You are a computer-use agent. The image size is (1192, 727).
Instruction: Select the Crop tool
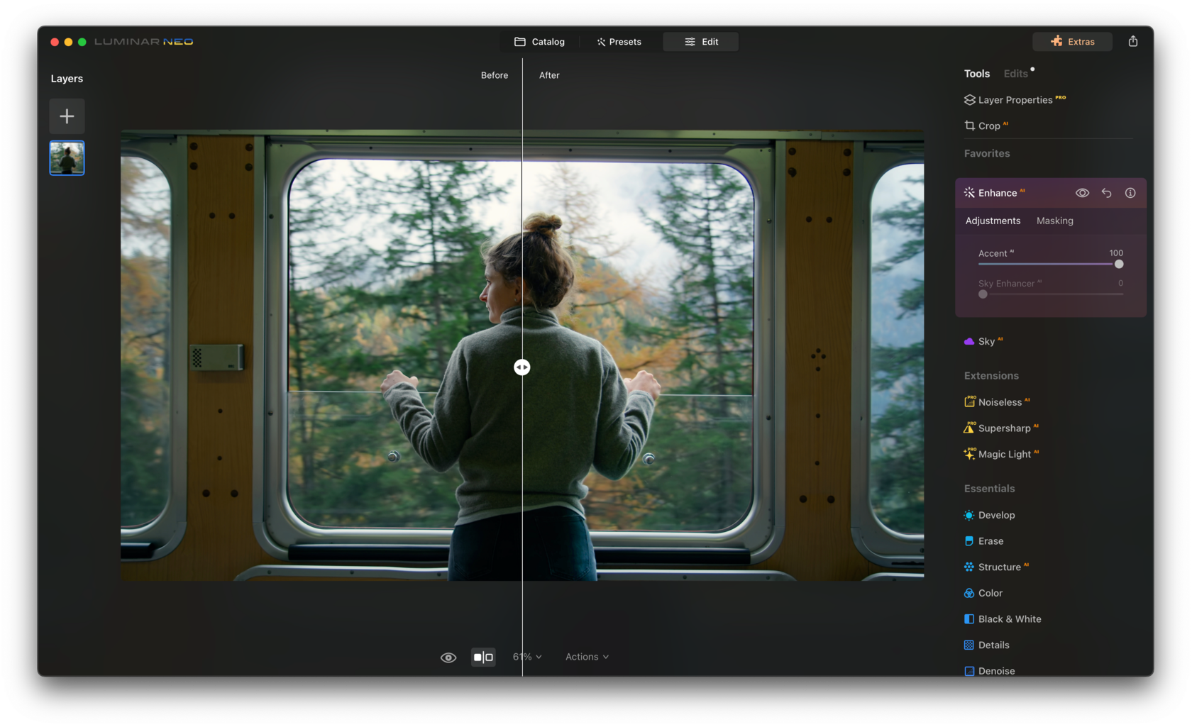click(x=990, y=126)
